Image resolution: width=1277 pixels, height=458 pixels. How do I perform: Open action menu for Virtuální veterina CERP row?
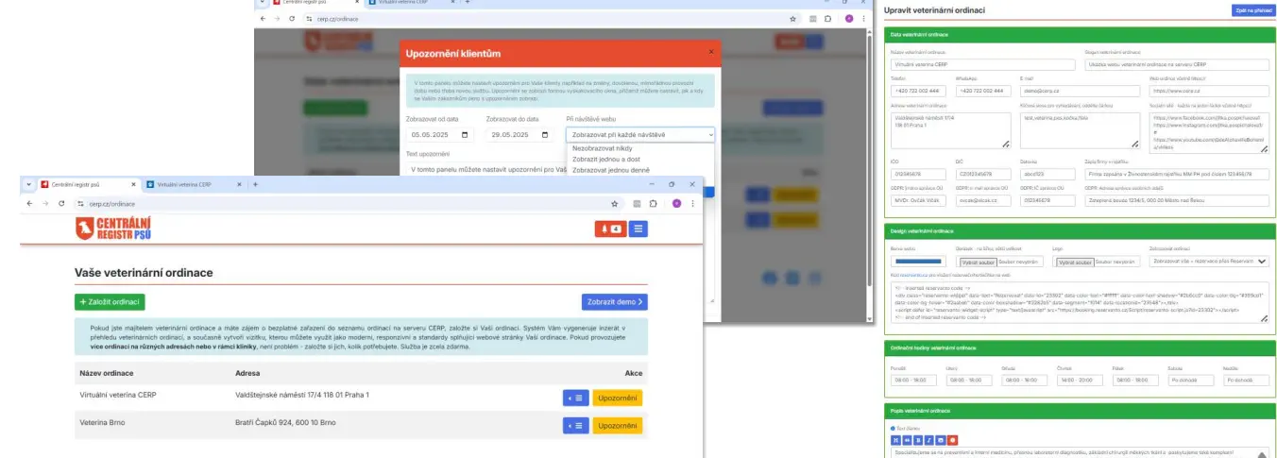tap(575, 398)
